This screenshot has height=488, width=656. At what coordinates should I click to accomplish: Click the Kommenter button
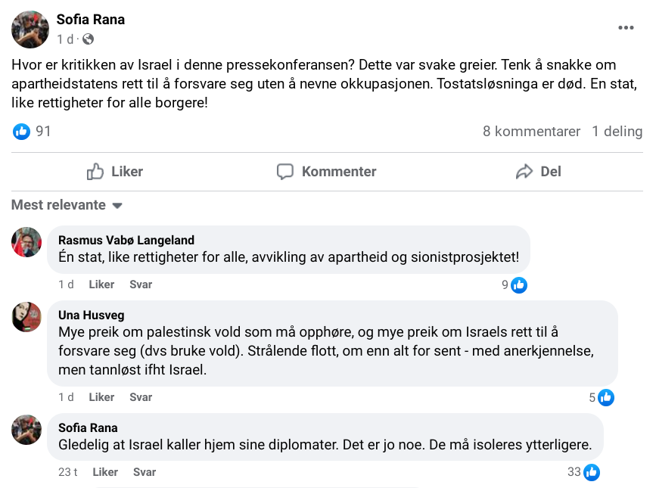click(327, 172)
